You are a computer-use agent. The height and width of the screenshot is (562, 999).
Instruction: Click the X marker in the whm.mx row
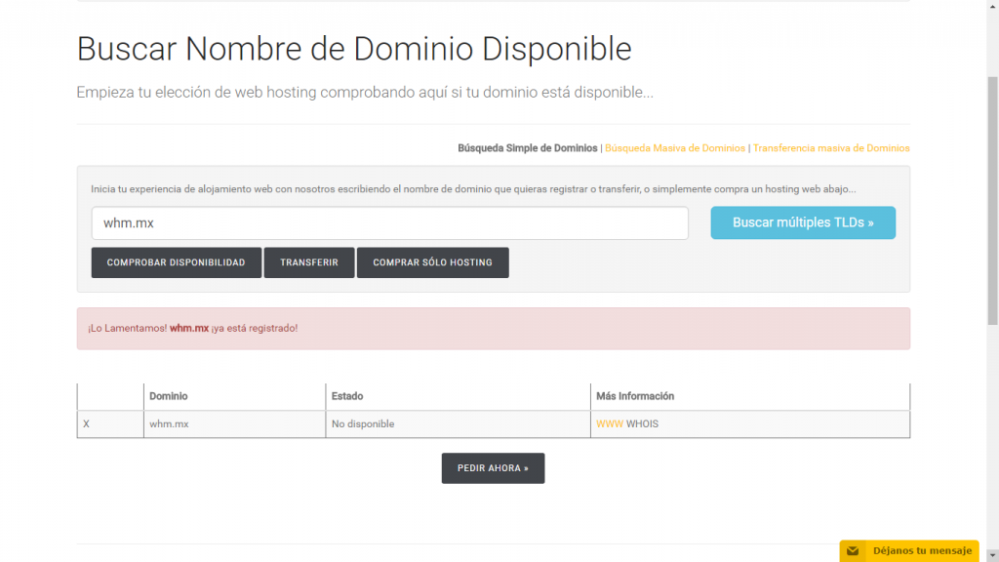click(87, 424)
